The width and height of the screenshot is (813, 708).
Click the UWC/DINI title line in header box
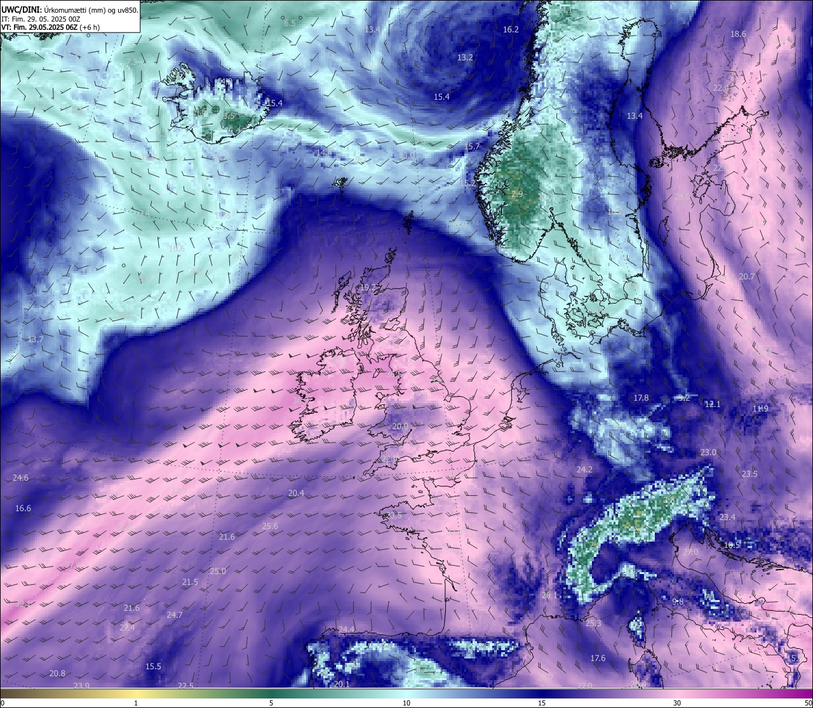pos(70,10)
